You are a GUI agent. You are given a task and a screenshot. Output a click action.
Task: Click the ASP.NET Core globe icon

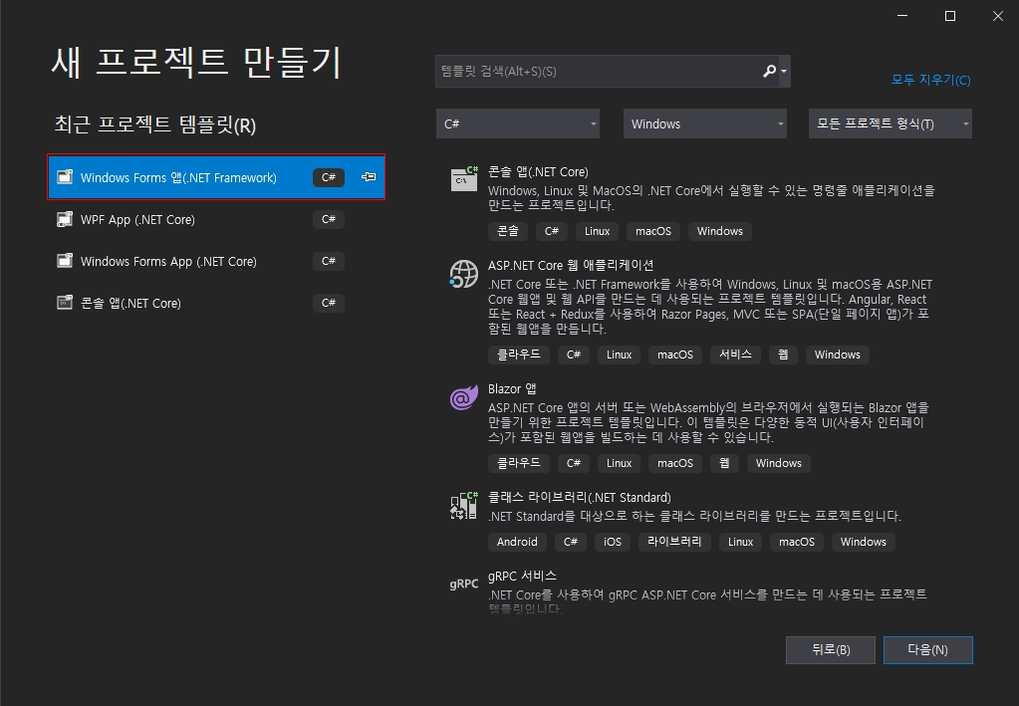[463, 274]
